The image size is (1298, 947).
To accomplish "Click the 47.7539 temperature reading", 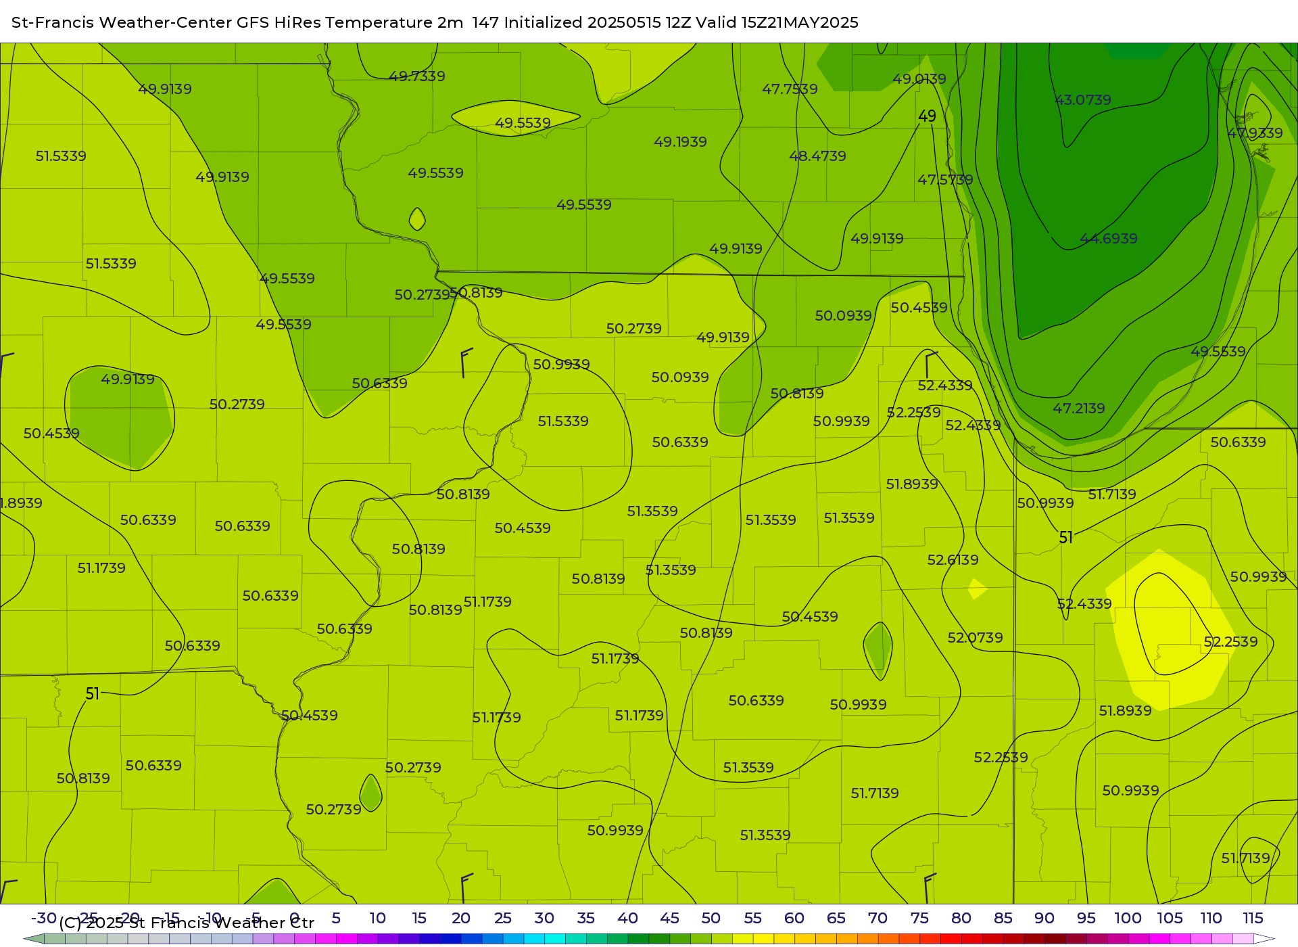I will click(790, 89).
